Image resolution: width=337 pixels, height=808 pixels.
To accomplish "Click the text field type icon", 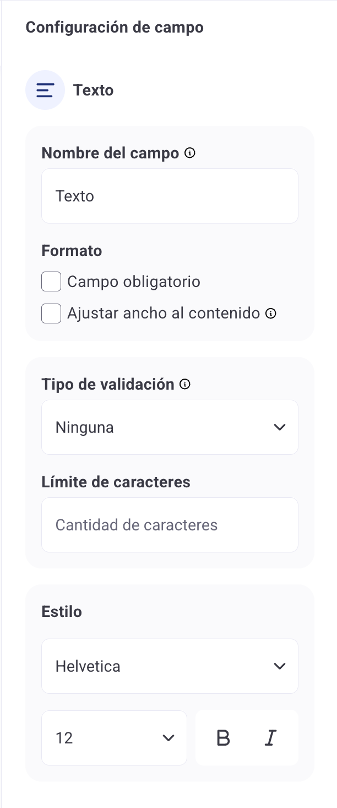I will 45,90.
